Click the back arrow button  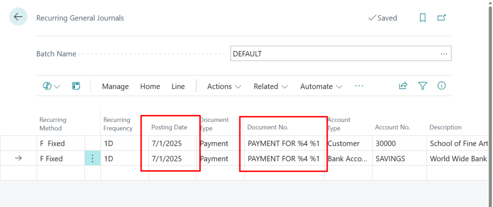(x=18, y=17)
